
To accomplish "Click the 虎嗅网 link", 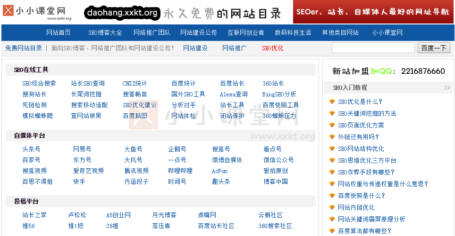I will point(207,215).
